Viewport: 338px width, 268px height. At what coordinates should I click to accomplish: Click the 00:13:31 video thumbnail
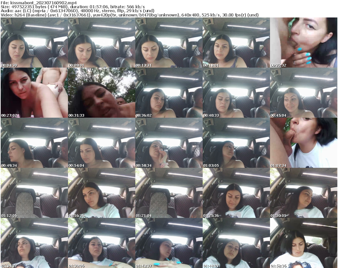tap(169, 42)
